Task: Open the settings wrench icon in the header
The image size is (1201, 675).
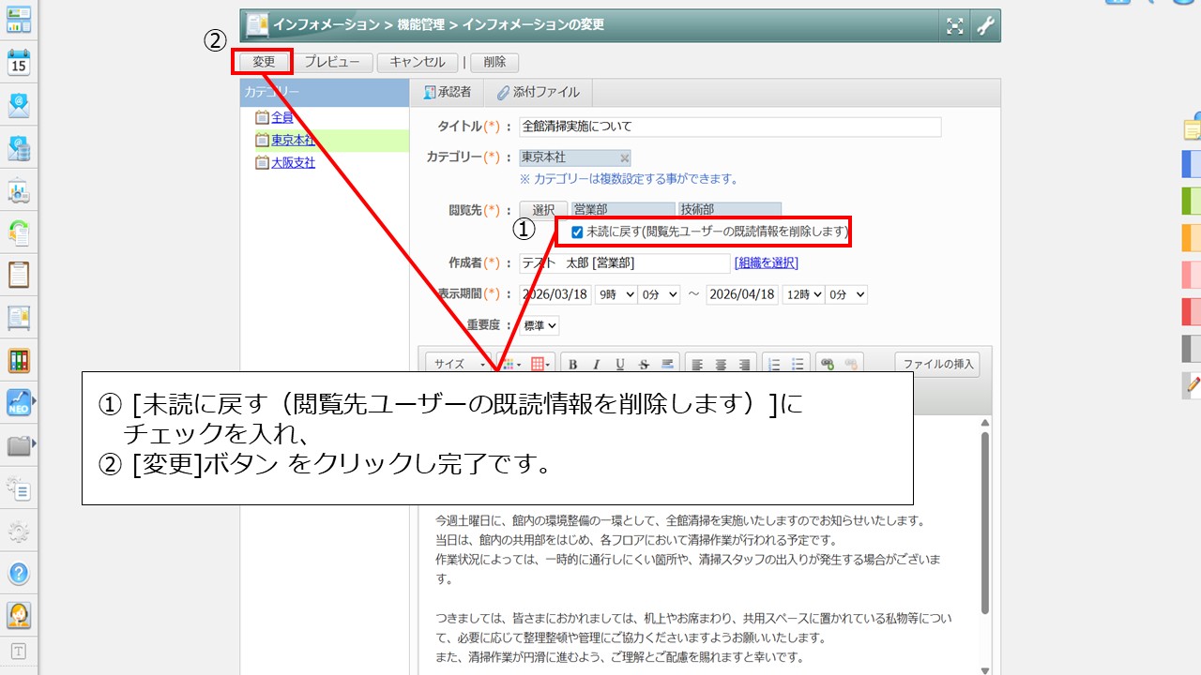Action: pos(985,26)
